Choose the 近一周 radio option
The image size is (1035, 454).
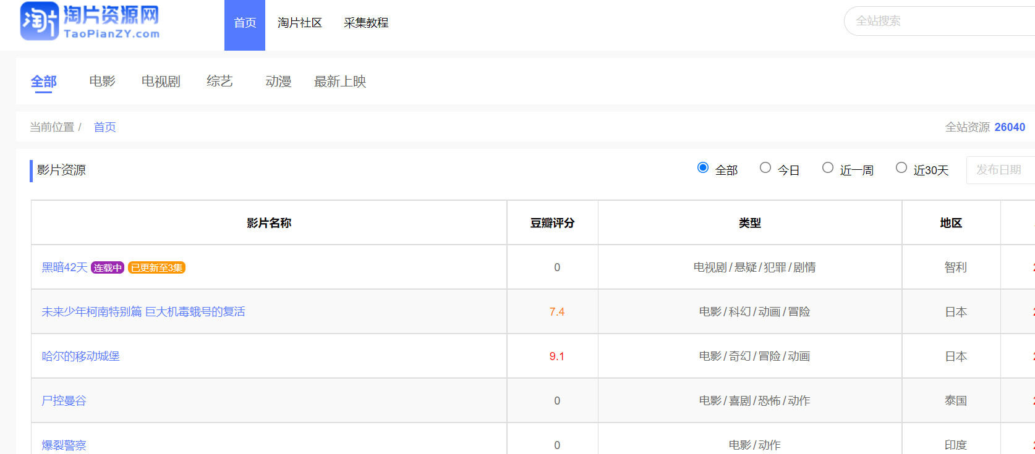[x=828, y=168]
